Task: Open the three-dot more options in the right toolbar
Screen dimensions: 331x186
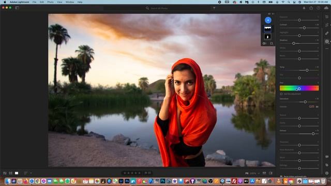Action: tap(326, 49)
